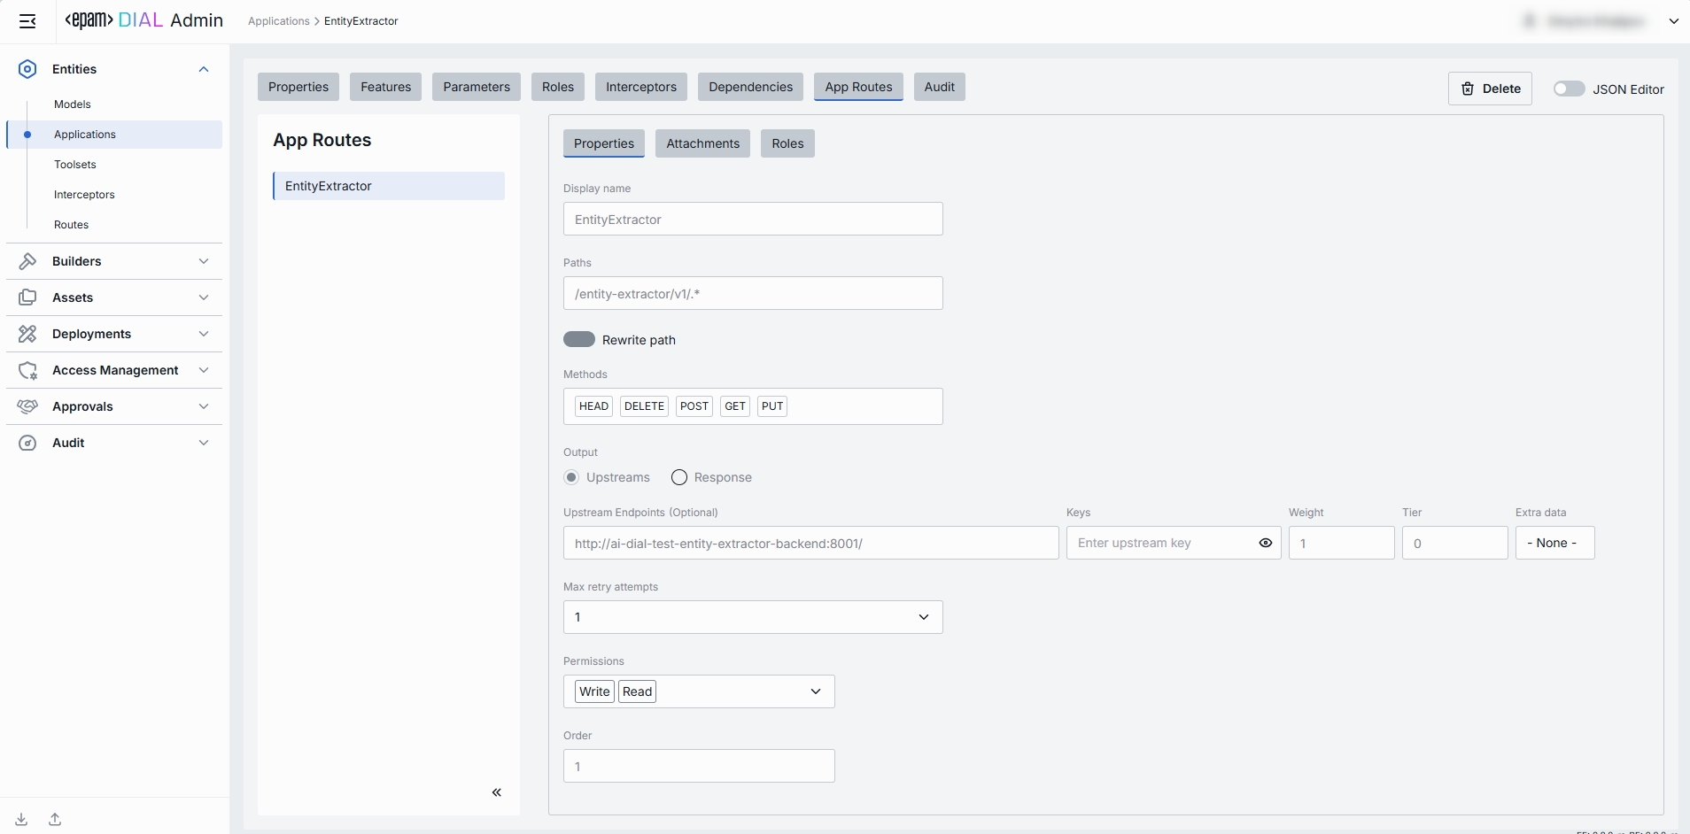Collapse the App Routes list panel
This screenshot has height=834, width=1690.
coord(496,792)
